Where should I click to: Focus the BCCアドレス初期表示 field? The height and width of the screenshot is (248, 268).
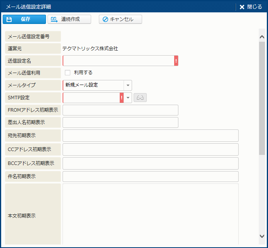pos(150,163)
